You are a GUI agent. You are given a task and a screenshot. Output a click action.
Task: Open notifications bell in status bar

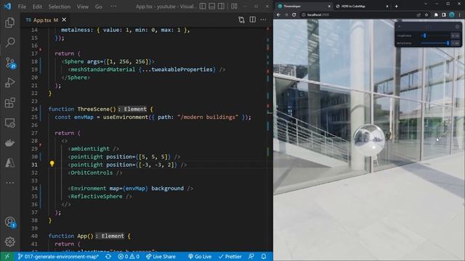click(264, 257)
